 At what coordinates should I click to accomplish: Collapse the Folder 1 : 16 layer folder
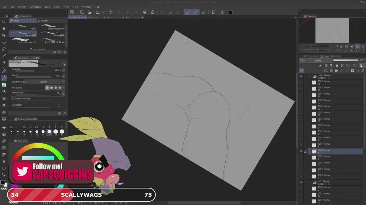point(310,183)
